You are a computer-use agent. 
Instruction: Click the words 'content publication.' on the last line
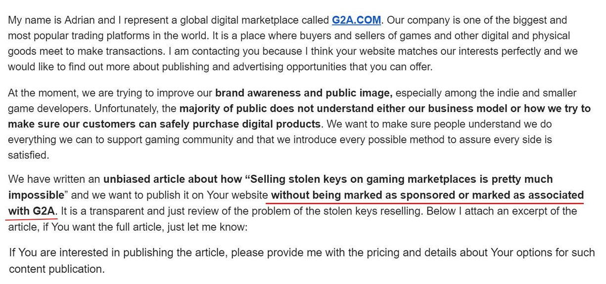57,269
